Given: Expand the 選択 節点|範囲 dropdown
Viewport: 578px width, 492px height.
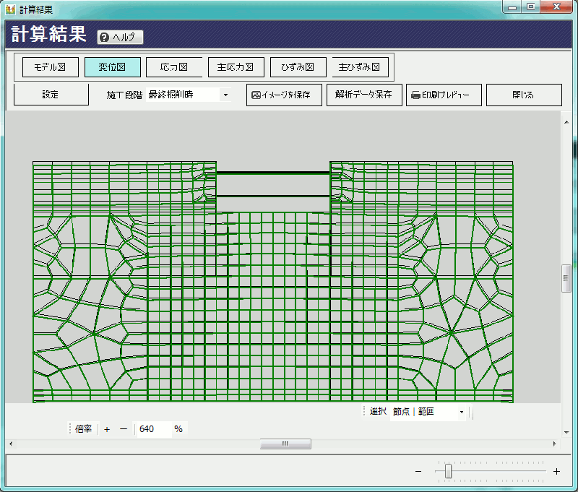Looking at the screenshot, I should (461, 412).
